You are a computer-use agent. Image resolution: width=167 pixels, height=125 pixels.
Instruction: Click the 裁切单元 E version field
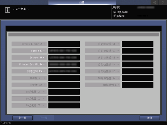pyautogui.click(x=138, y=85)
